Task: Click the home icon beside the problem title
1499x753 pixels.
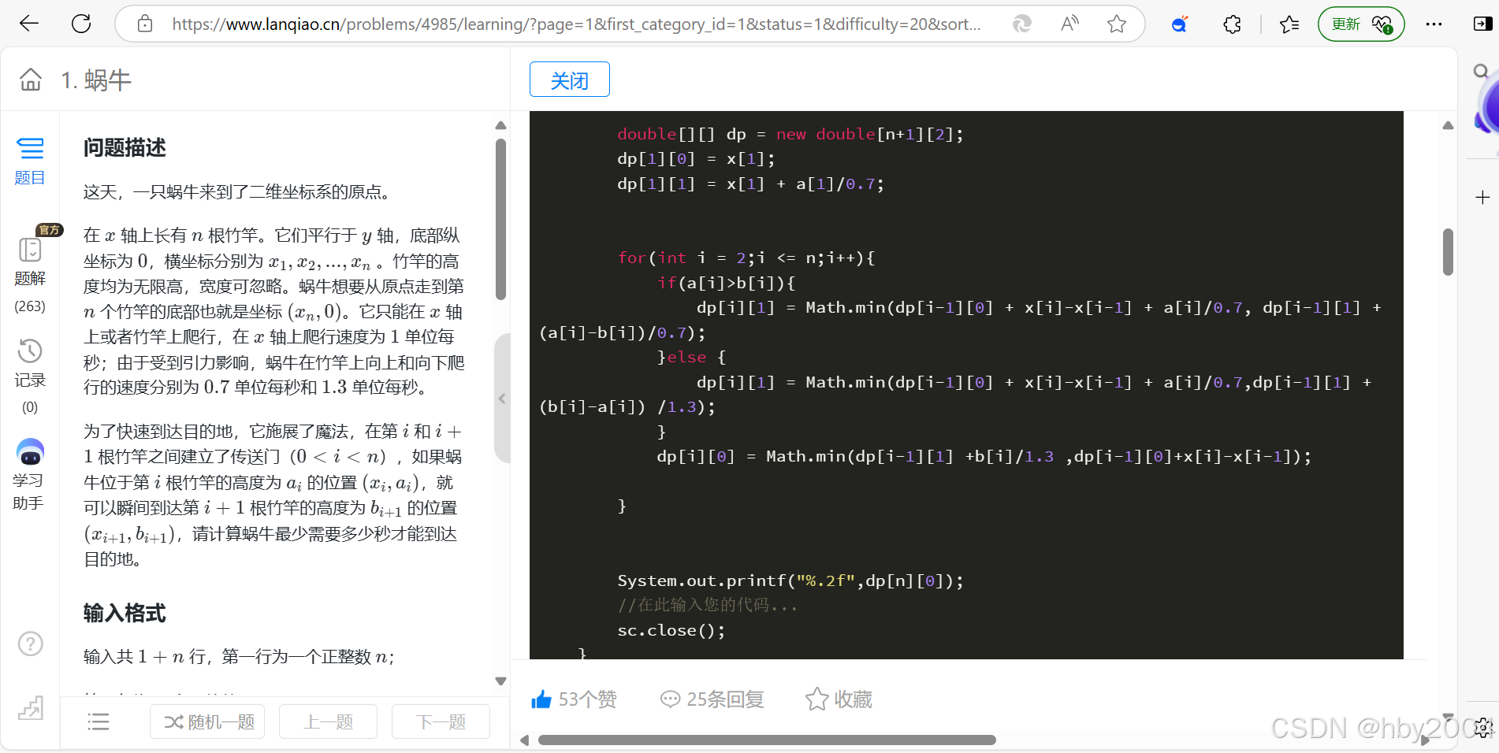Action: tap(30, 80)
